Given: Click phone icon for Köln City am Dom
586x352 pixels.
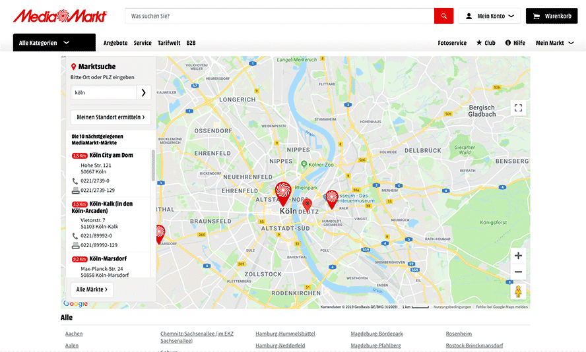Looking at the screenshot, I should point(75,181).
